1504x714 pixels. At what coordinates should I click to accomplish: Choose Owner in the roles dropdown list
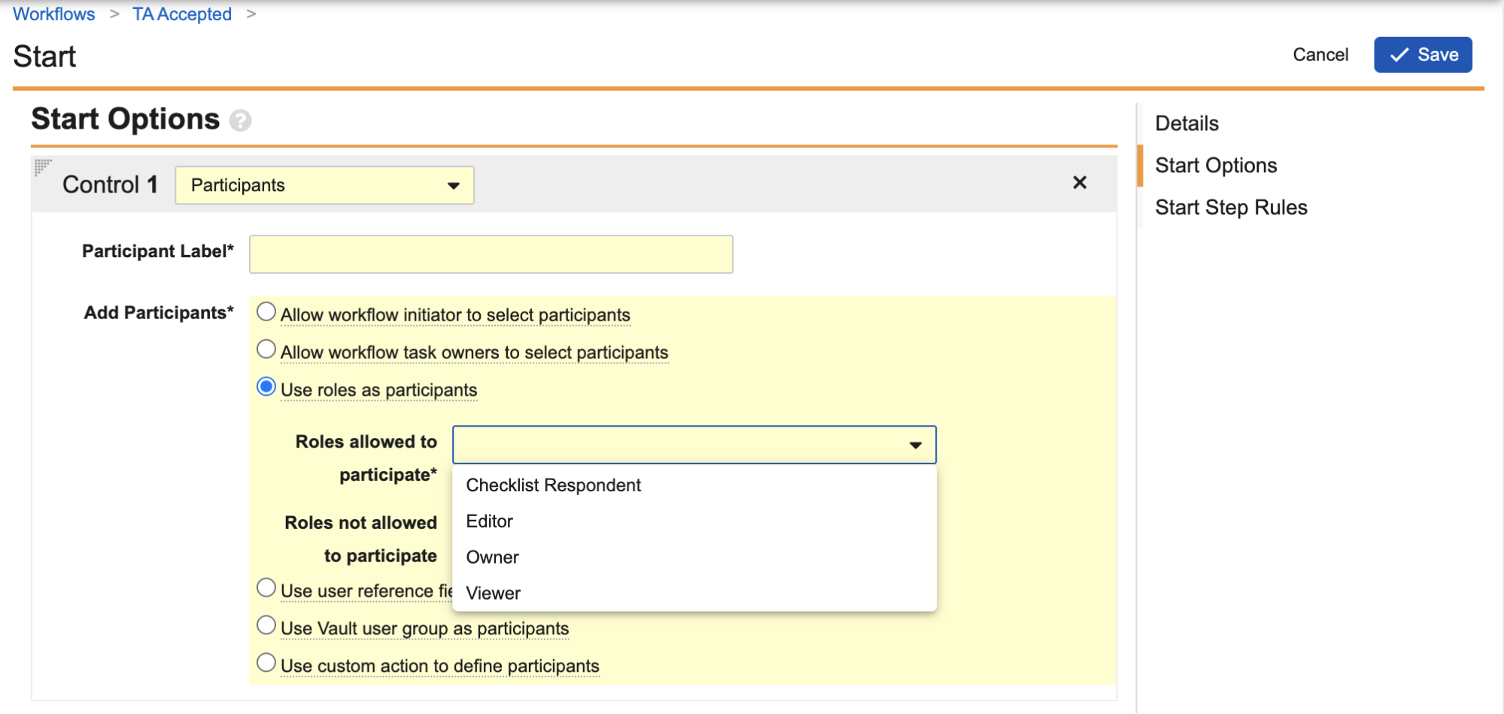click(x=492, y=558)
